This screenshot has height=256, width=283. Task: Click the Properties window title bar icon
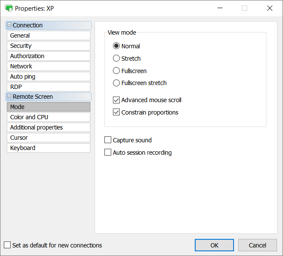(x=9, y=8)
